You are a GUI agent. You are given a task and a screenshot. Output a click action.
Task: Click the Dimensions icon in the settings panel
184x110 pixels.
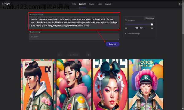[126, 20]
